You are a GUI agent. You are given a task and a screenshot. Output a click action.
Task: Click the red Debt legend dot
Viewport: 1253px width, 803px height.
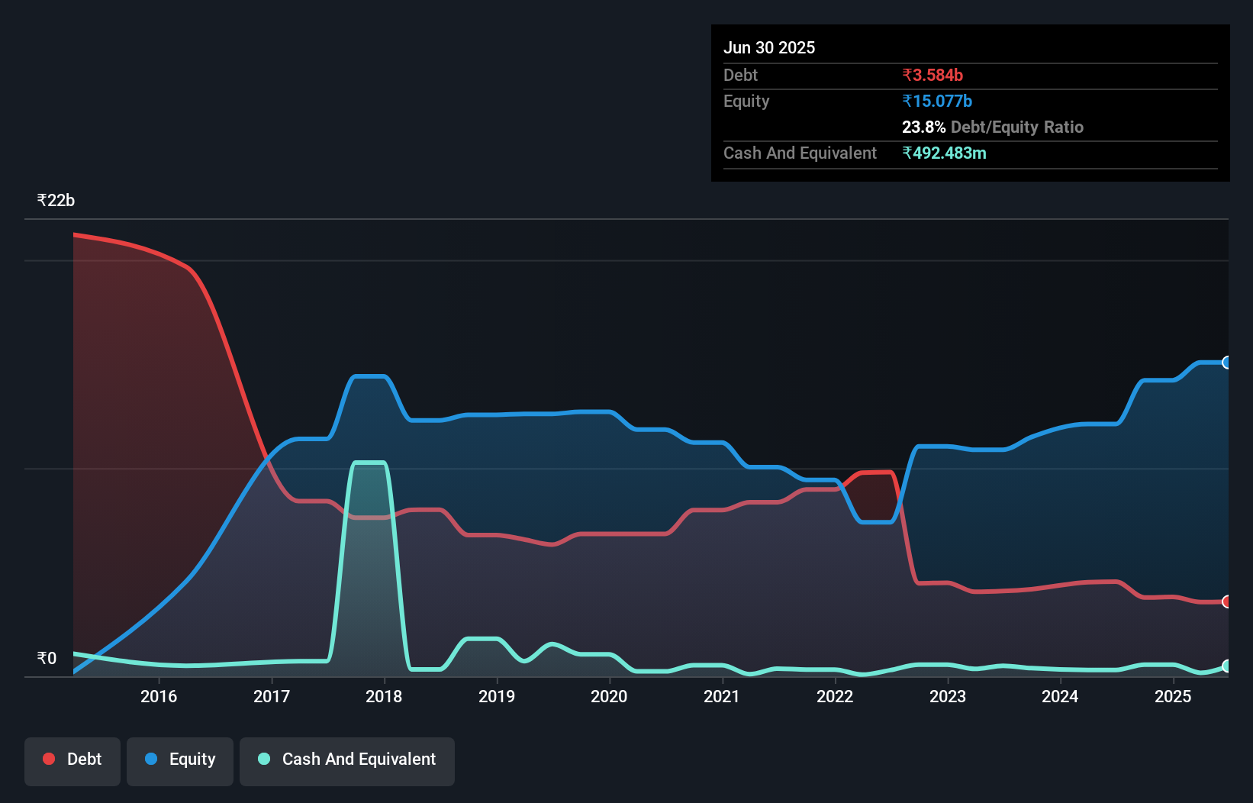click(48, 759)
